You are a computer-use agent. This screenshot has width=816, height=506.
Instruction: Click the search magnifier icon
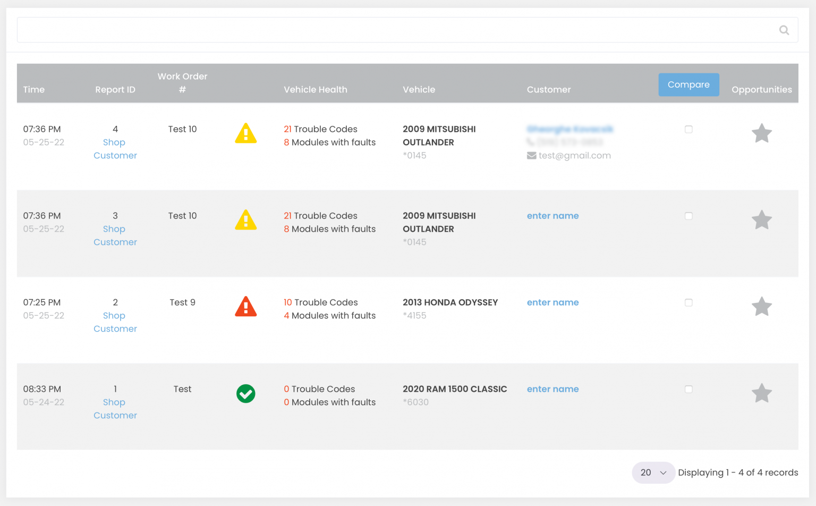[x=784, y=30]
